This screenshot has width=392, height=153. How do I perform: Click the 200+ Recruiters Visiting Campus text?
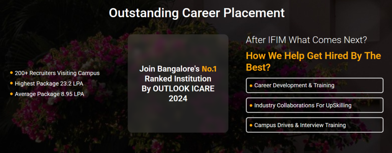(57, 73)
